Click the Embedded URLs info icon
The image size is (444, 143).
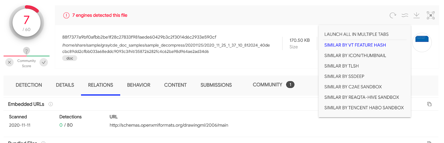[51, 104]
